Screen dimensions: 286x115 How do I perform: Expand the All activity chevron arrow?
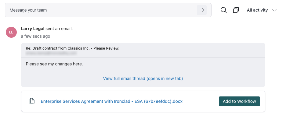click(x=274, y=10)
